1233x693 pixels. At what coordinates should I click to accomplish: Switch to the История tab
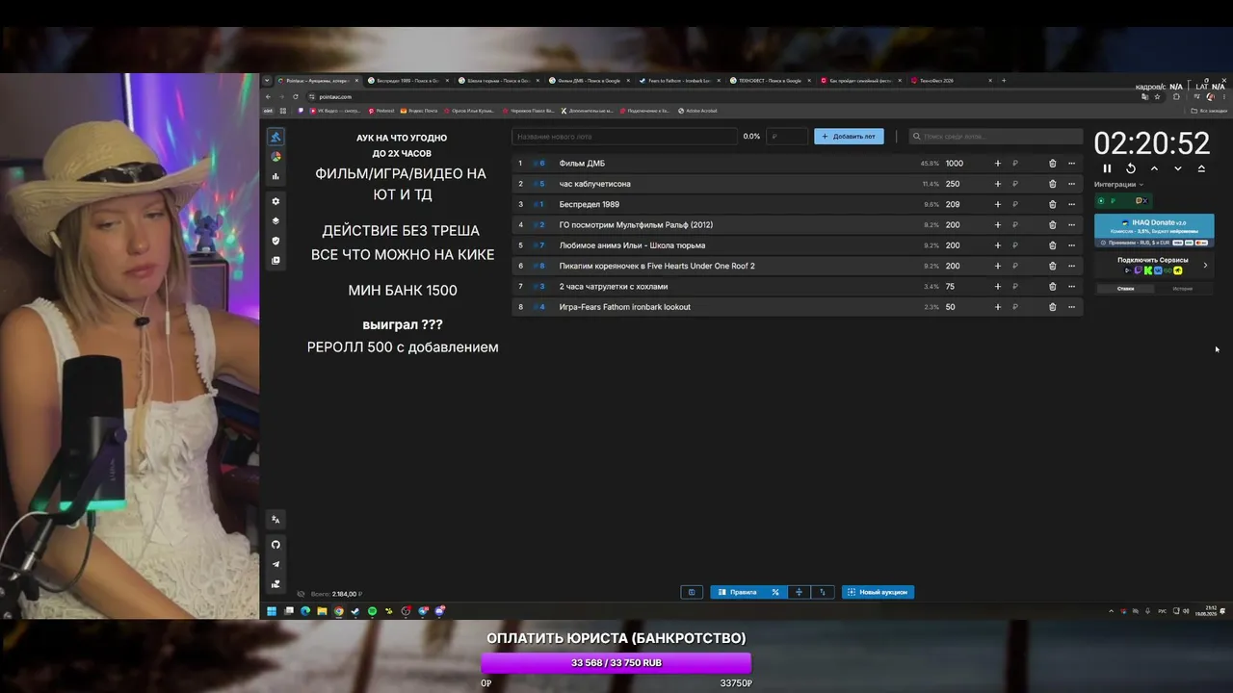pos(1182,289)
